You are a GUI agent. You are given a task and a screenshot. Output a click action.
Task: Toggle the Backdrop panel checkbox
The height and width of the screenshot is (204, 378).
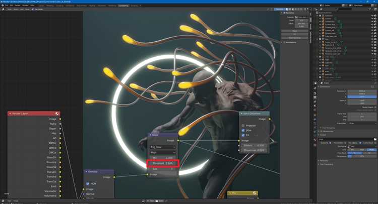point(284,13)
